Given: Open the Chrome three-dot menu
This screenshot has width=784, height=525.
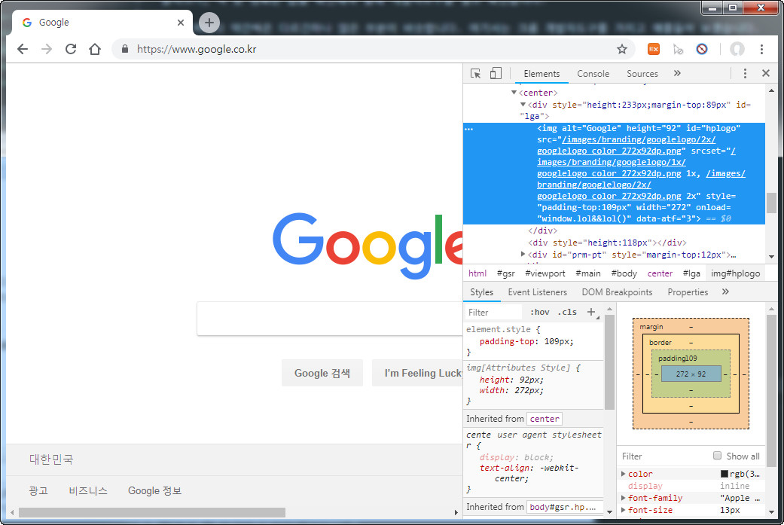Looking at the screenshot, I should [x=761, y=49].
